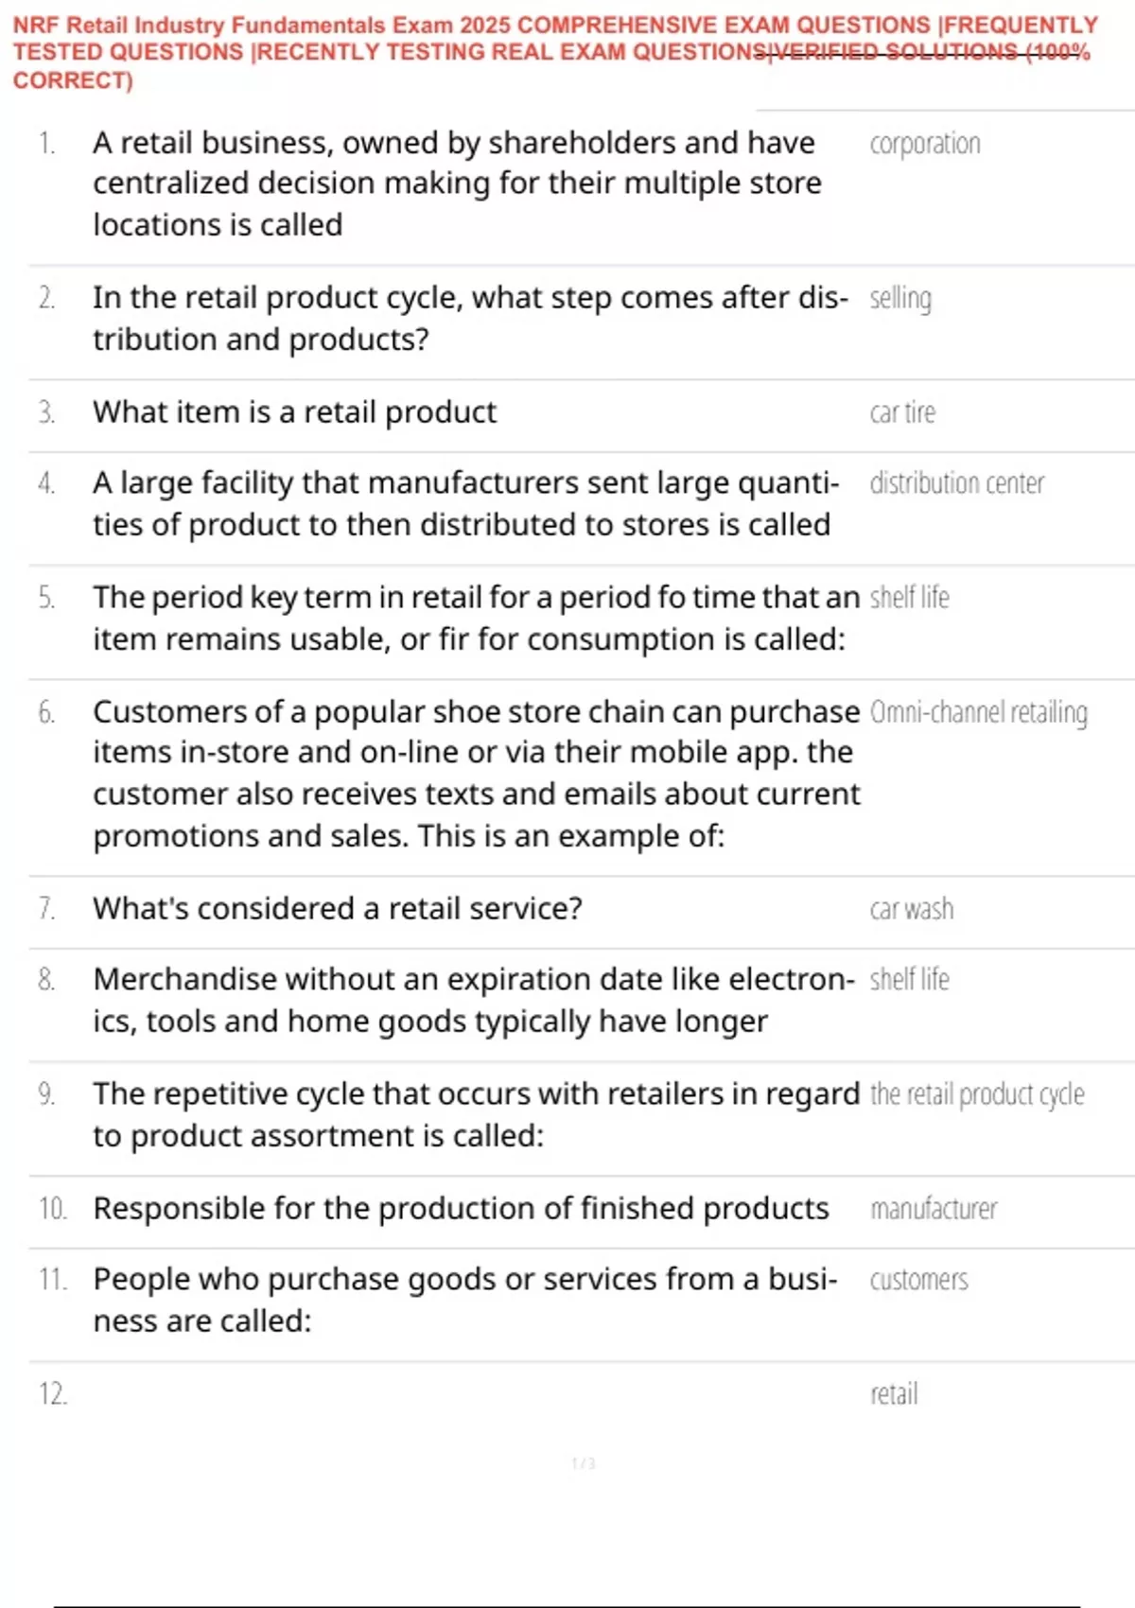Click the "1 / 3" page indicator
Image resolution: width=1135 pixels, height=1608 pixels.
coord(583,1463)
